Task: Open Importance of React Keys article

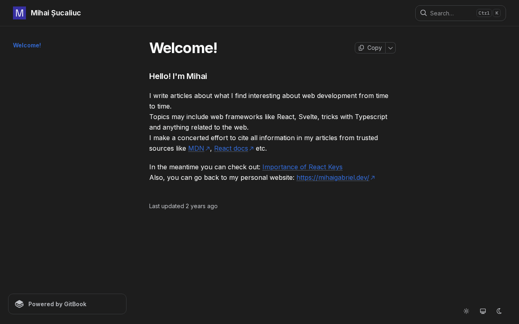Action: click(x=302, y=167)
